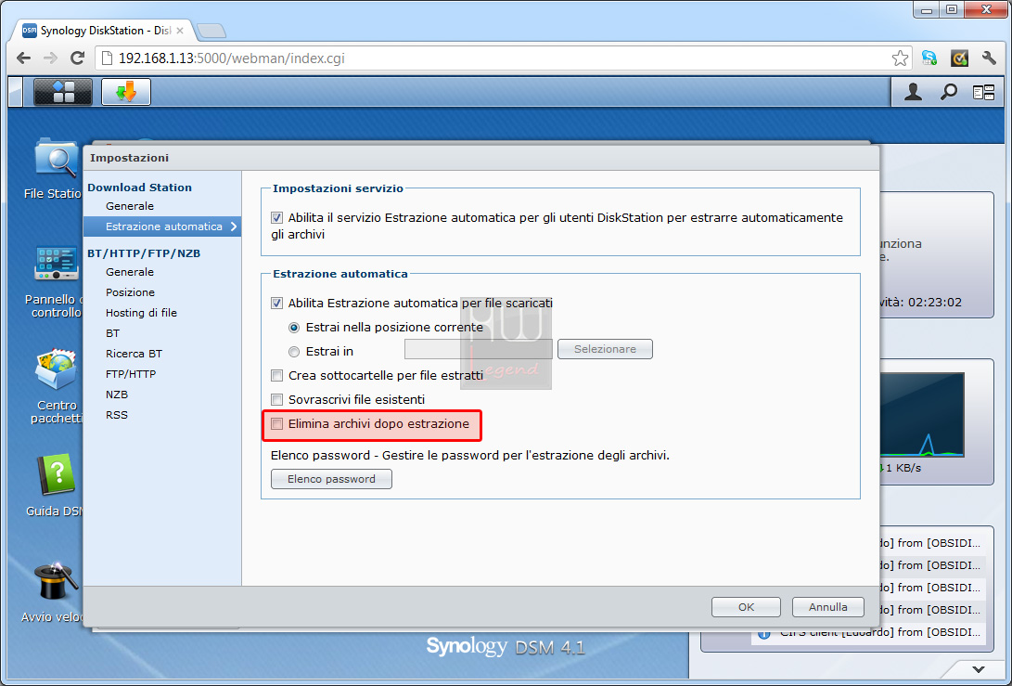Open the DSM main menu button
This screenshot has width=1012, height=686.
point(62,92)
